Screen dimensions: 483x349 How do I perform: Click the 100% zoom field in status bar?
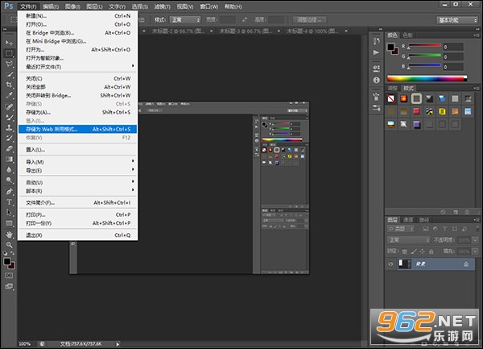[x=26, y=343]
